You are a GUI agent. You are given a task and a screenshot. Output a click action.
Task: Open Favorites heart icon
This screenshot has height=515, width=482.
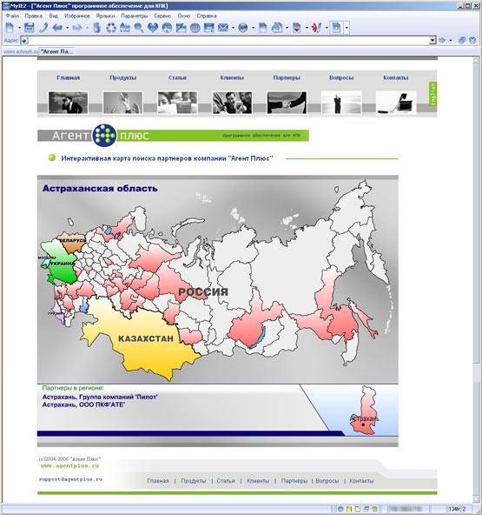click(x=153, y=28)
